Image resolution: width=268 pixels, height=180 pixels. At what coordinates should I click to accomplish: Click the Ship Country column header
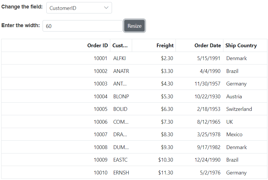[241, 46]
